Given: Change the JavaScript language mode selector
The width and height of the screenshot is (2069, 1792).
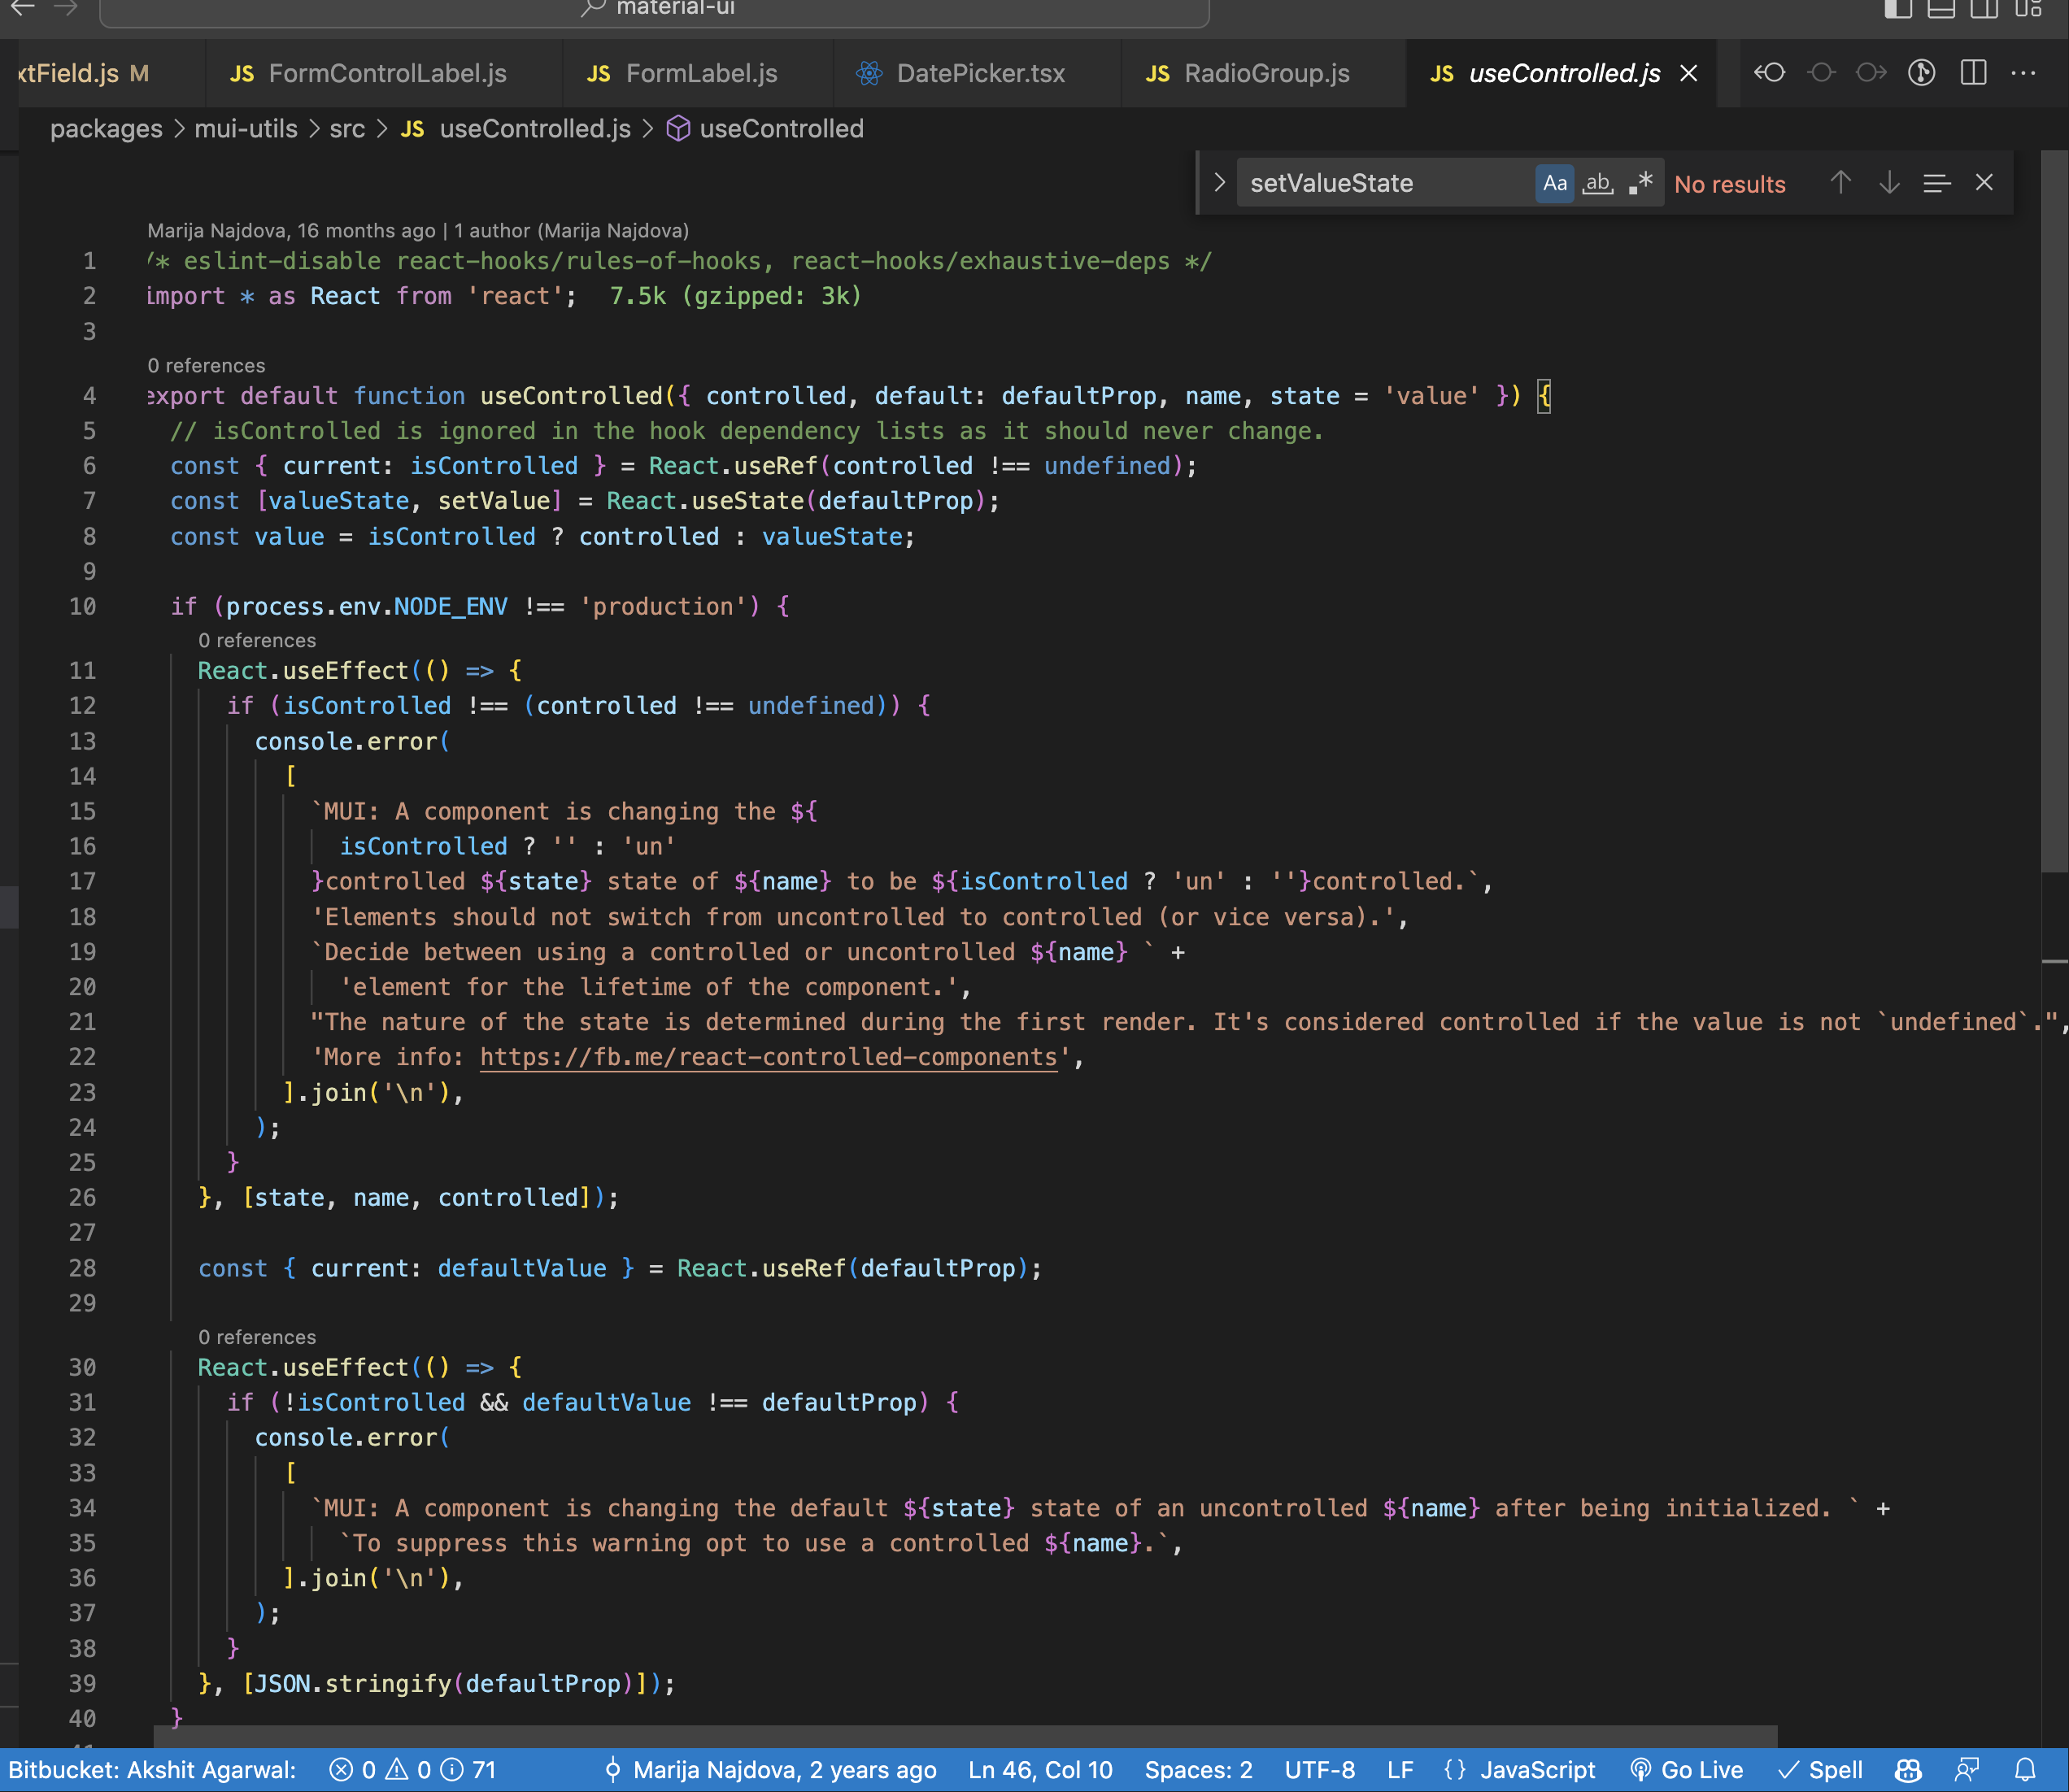Looking at the screenshot, I should coord(1537,1769).
